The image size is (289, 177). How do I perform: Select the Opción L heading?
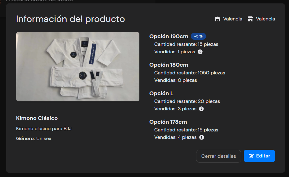[161, 93]
